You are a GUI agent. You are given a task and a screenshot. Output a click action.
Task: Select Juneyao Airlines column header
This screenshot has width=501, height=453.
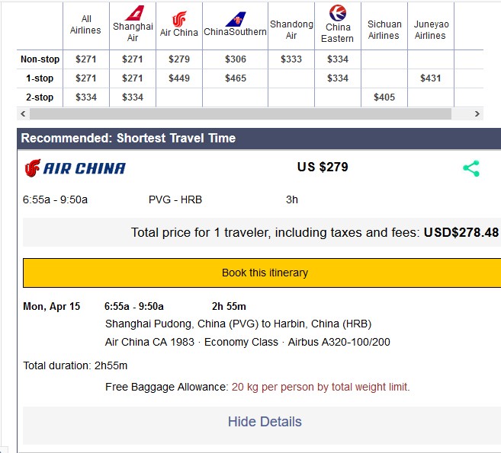pos(431,30)
